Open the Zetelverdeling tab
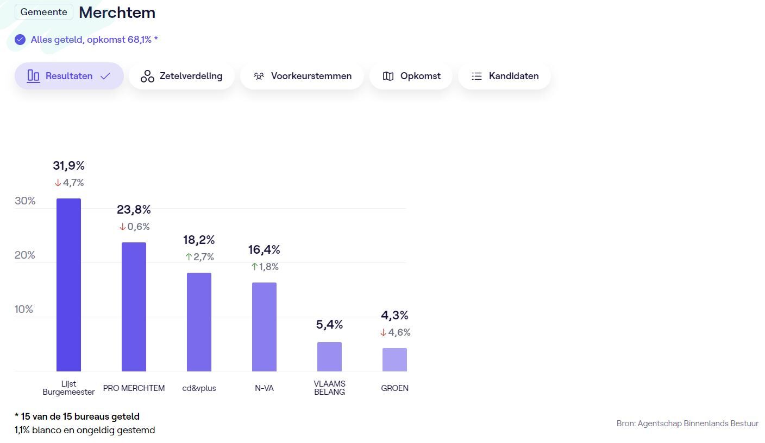765x443 pixels. pos(181,76)
